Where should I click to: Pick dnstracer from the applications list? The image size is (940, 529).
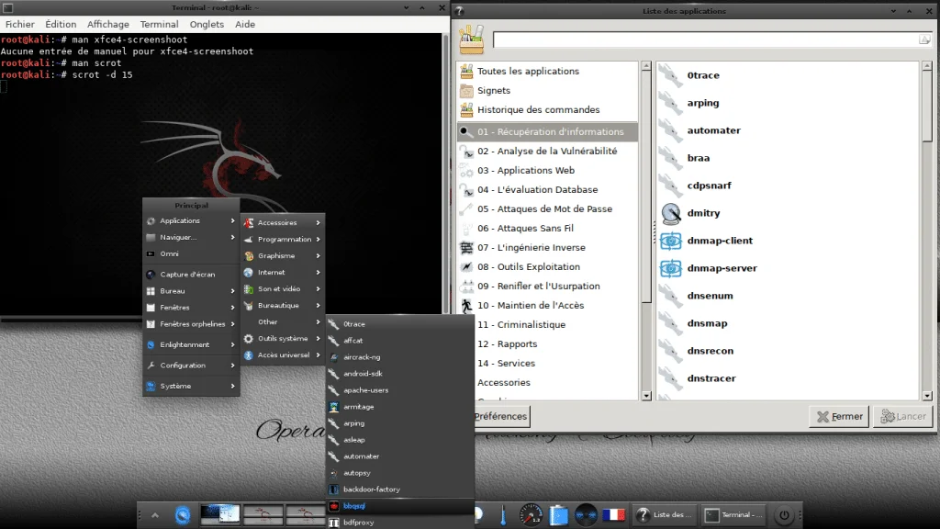pos(788,379)
